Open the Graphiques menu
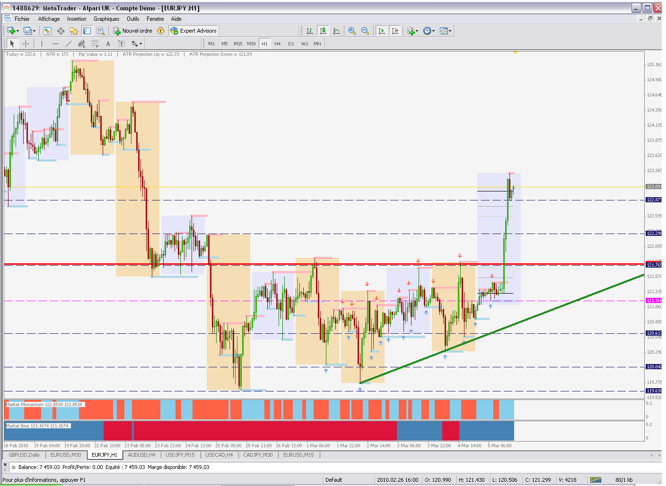 coord(106,19)
